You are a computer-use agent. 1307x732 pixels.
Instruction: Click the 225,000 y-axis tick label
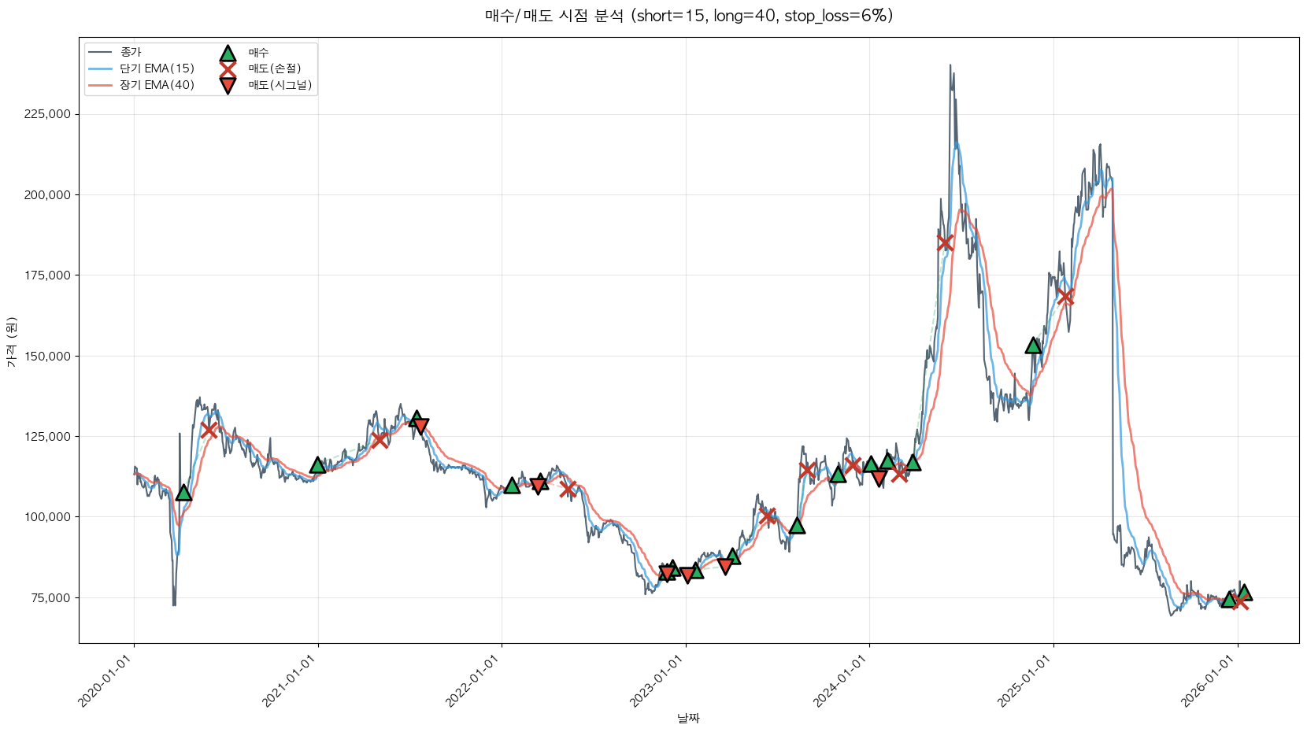tap(47, 114)
